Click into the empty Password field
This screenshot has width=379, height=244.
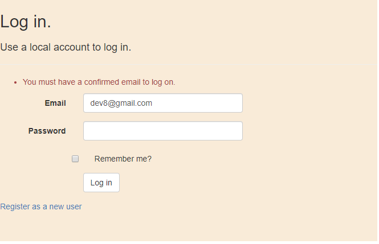tap(162, 131)
